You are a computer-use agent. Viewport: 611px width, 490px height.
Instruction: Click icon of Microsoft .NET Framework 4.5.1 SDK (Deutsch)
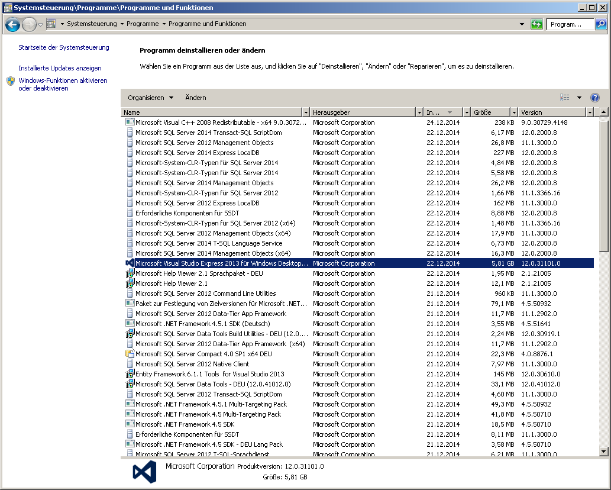pos(130,324)
